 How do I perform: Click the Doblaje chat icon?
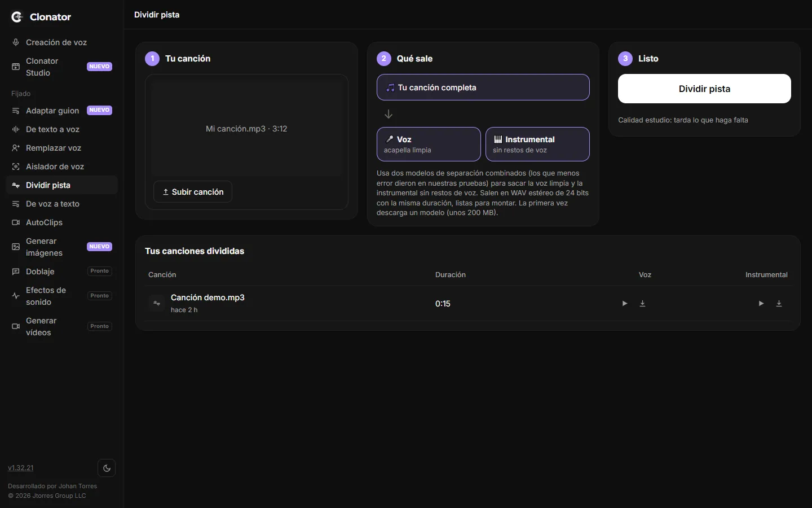coord(16,271)
